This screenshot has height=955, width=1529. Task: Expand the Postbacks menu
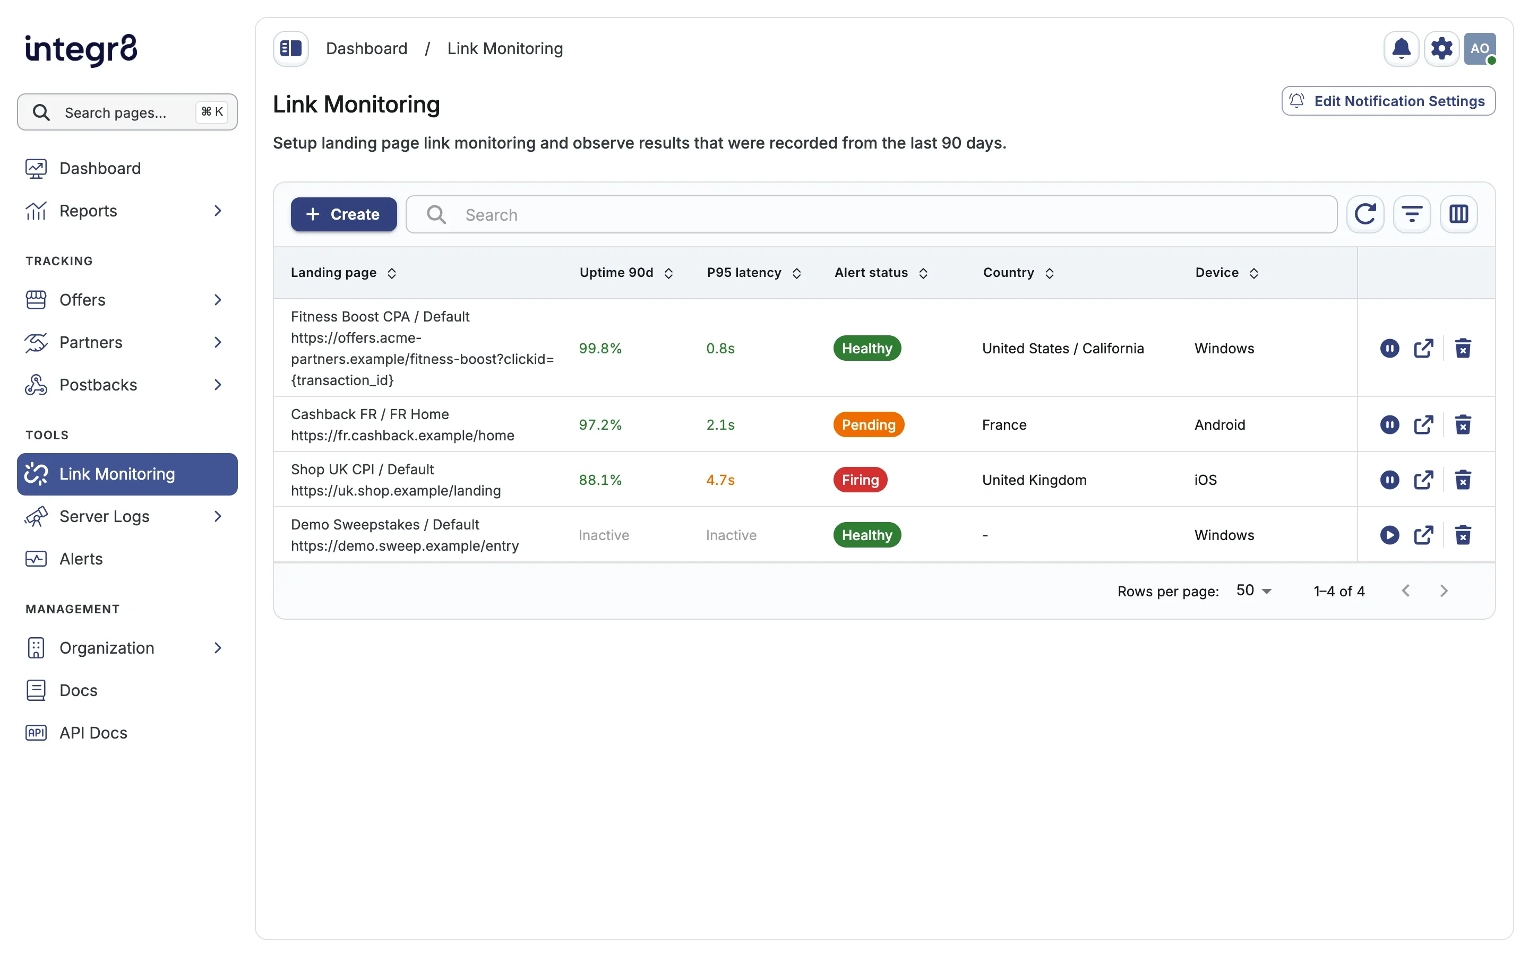[x=127, y=385]
